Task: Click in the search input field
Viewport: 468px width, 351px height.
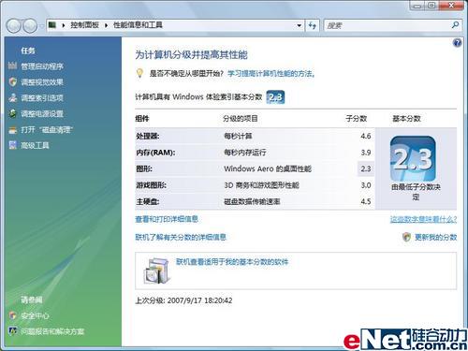Action: coord(387,25)
